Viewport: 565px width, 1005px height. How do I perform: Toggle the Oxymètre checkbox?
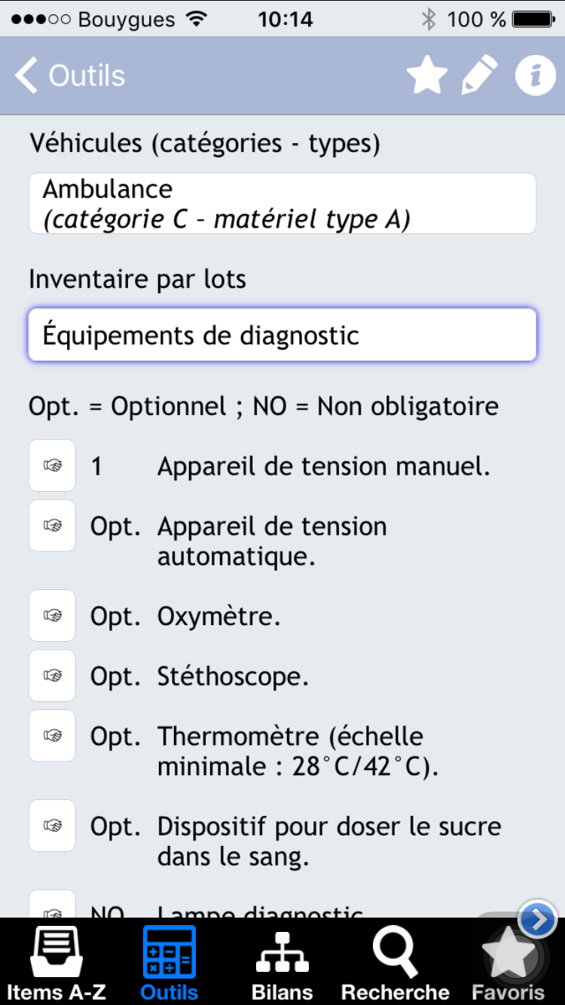(x=52, y=616)
